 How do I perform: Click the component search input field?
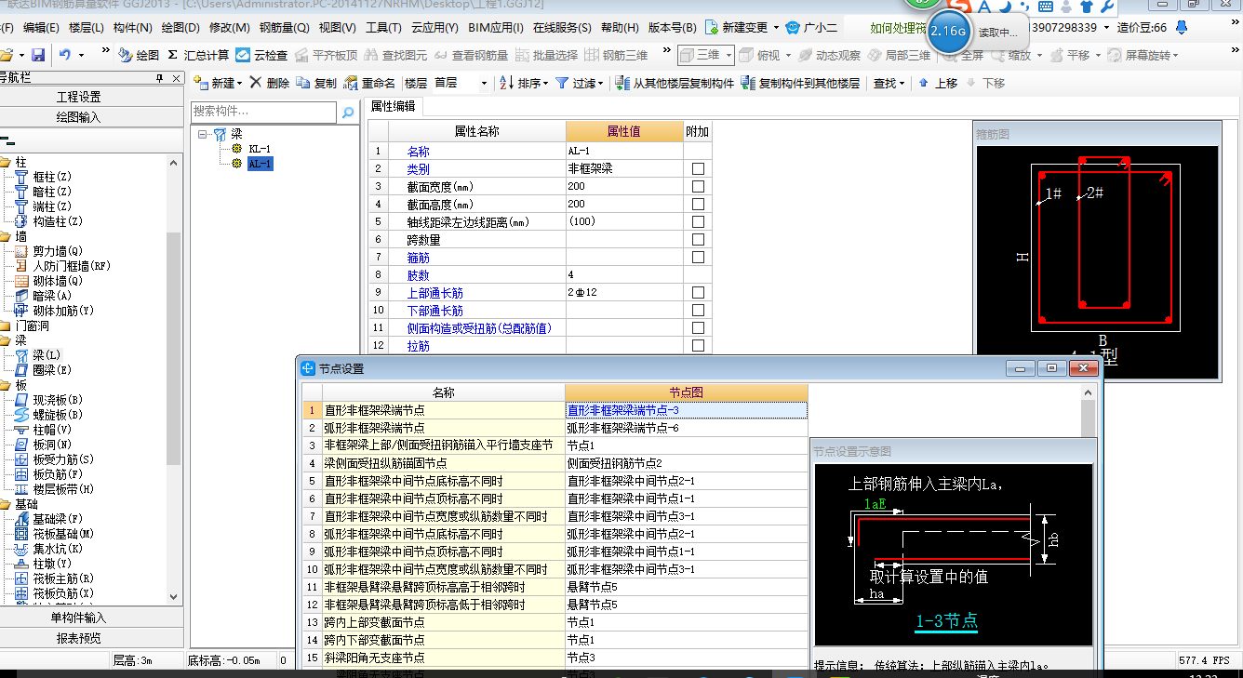264,113
